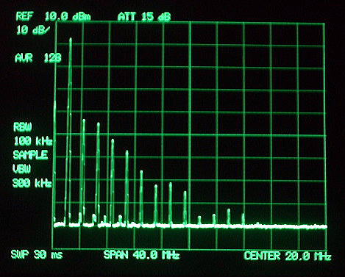This screenshot has width=345, height=277.
Task: Click the sixth harmonic peak tip
Action: [141, 172]
